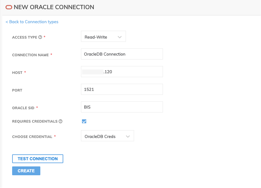Uncheck the Requires Credentials checkbox
Viewport: 261px width, 188px height.
pyautogui.click(x=84, y=121)
